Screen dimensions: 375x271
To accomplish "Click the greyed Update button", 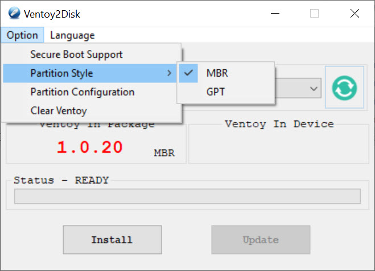I will 261,240.
